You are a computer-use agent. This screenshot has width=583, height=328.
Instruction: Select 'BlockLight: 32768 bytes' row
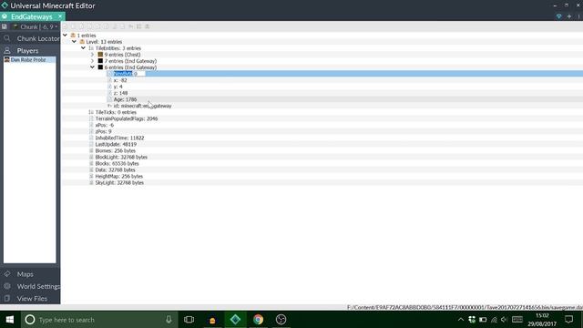[x=121, y=157]
